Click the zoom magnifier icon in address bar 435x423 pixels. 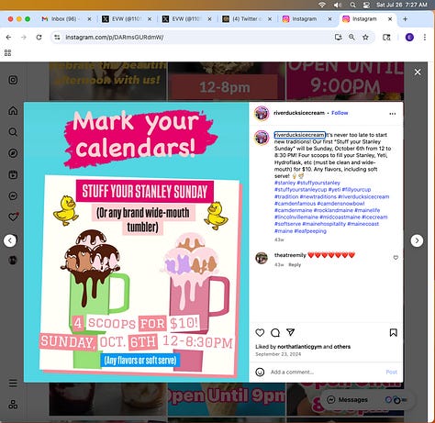[x=351, y=38]
